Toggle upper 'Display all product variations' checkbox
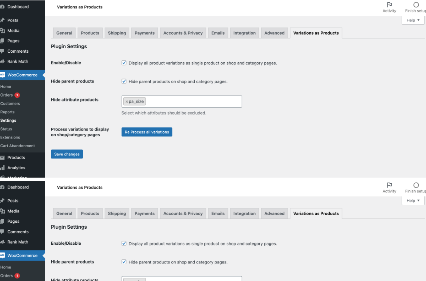This screenshot has height=281, width=426. coord(124,63)
